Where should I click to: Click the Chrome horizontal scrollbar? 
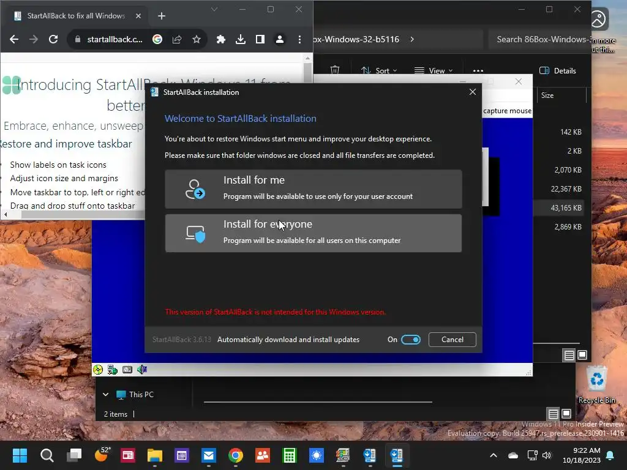coord(82,215)
